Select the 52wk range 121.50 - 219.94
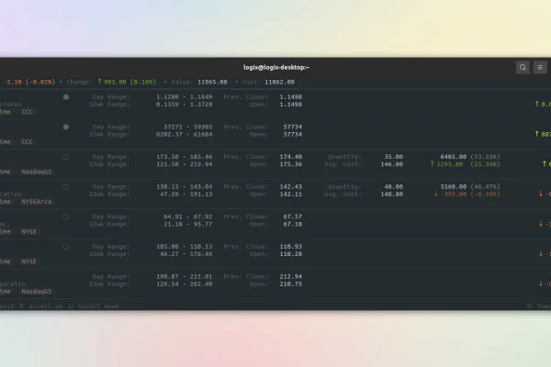This screenshot has height=367, width=551. coord(185,164)
